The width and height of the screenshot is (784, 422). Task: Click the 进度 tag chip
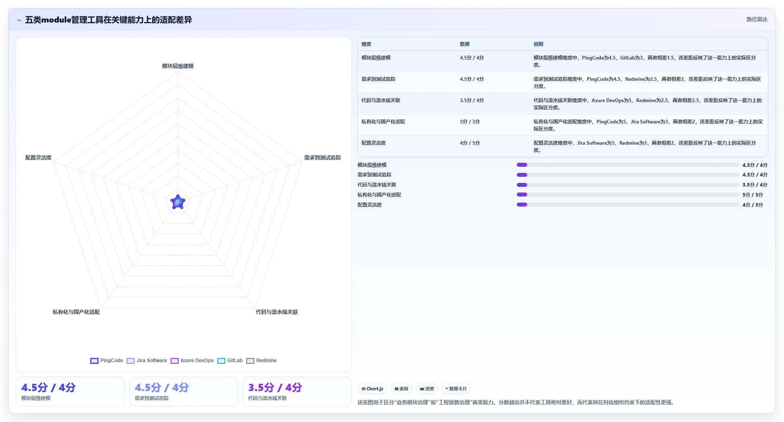click(x=427, y=389)
